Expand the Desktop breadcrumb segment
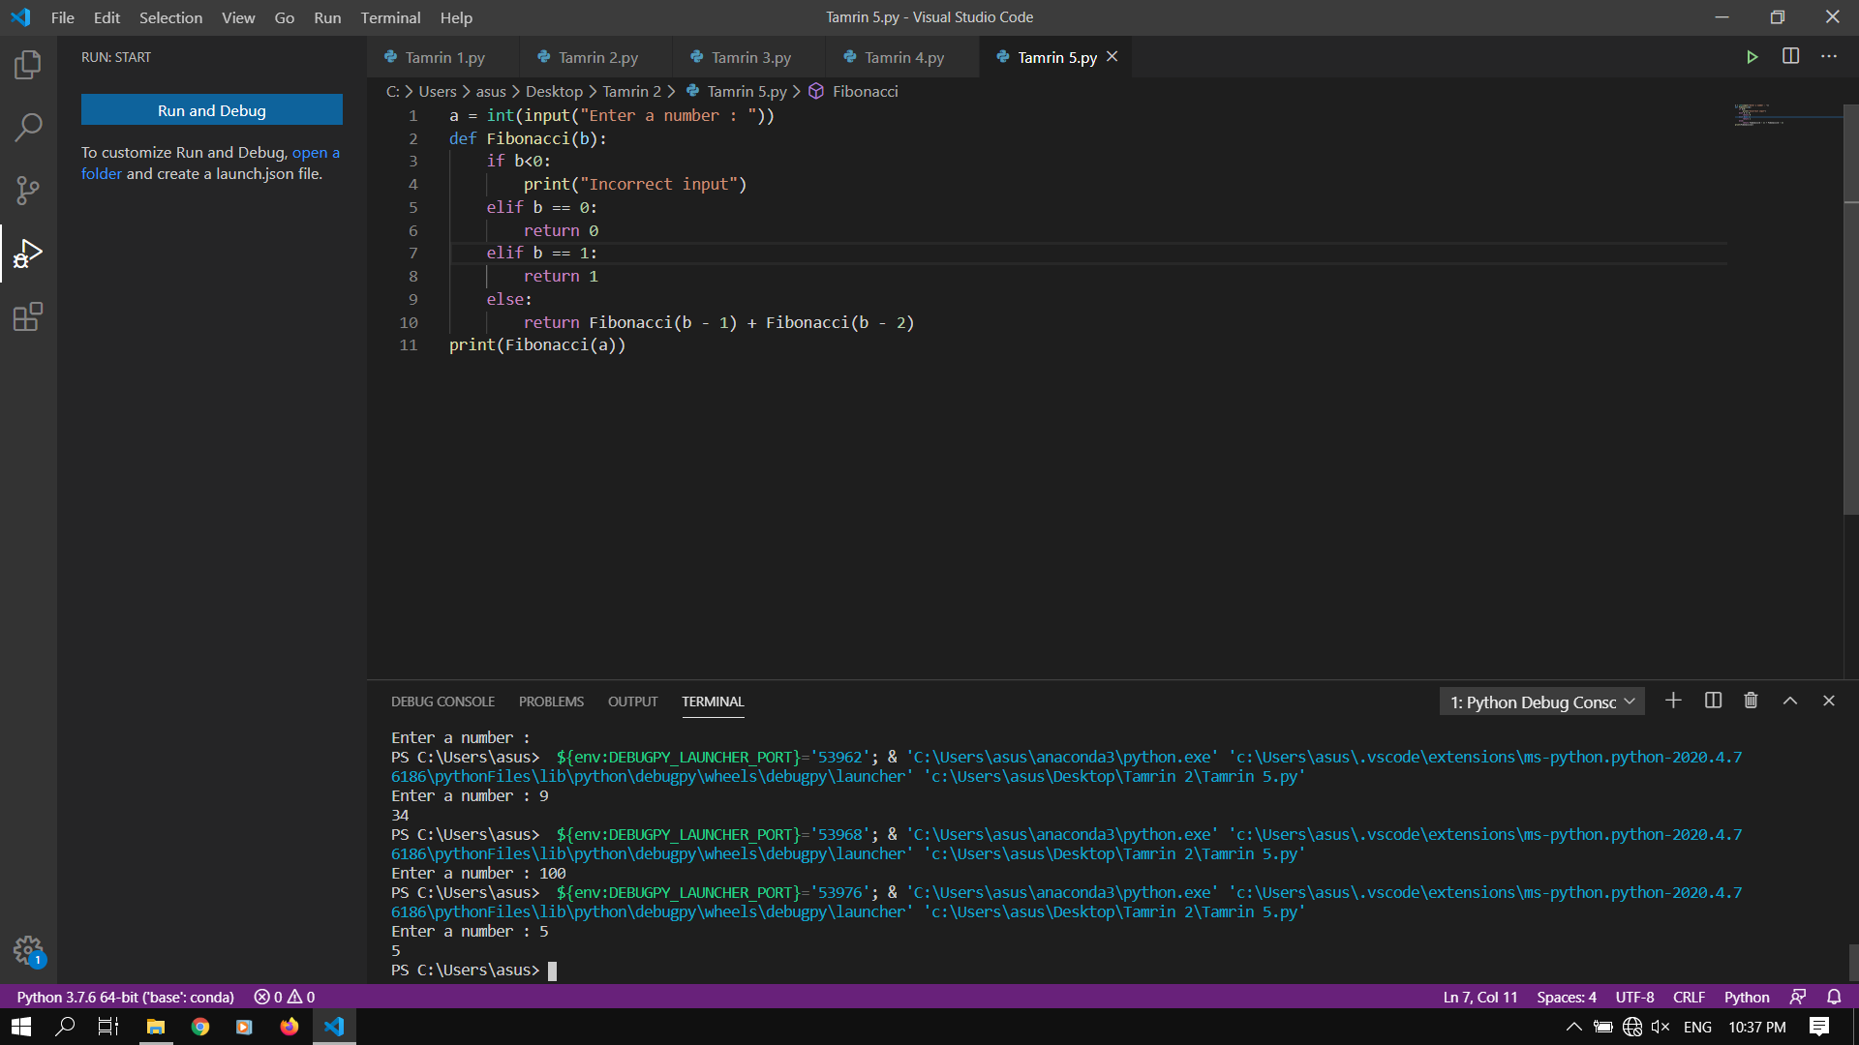This screenshot has width=1859, height=1045. [x=554, y=91]
